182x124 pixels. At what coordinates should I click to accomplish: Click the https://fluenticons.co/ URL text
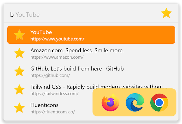click(x=53, y=112)
